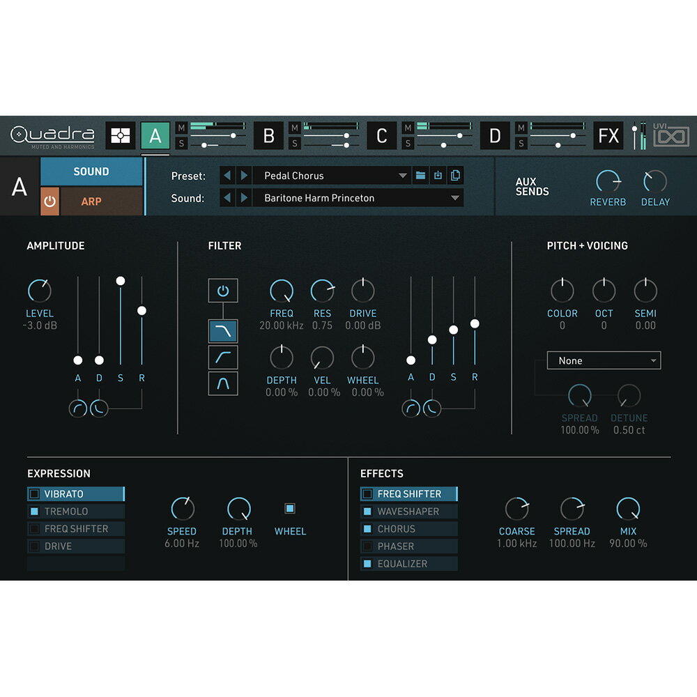The image size is (697, 697).
Task: Click the save preset icon
Action: click(x=438, y=176)
